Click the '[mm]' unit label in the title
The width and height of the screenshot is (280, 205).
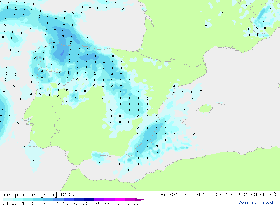pos(49,194)
